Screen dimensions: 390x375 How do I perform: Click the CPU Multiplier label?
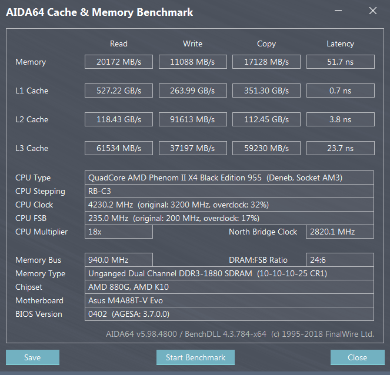click(x=42, y=232)
